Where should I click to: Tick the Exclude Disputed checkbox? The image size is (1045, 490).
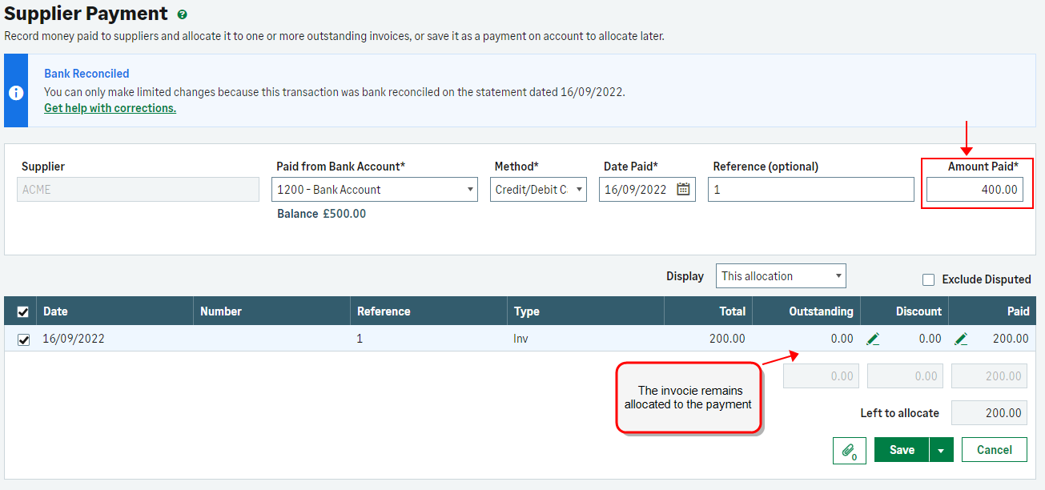pyautogui.click(x=929, y=279)
